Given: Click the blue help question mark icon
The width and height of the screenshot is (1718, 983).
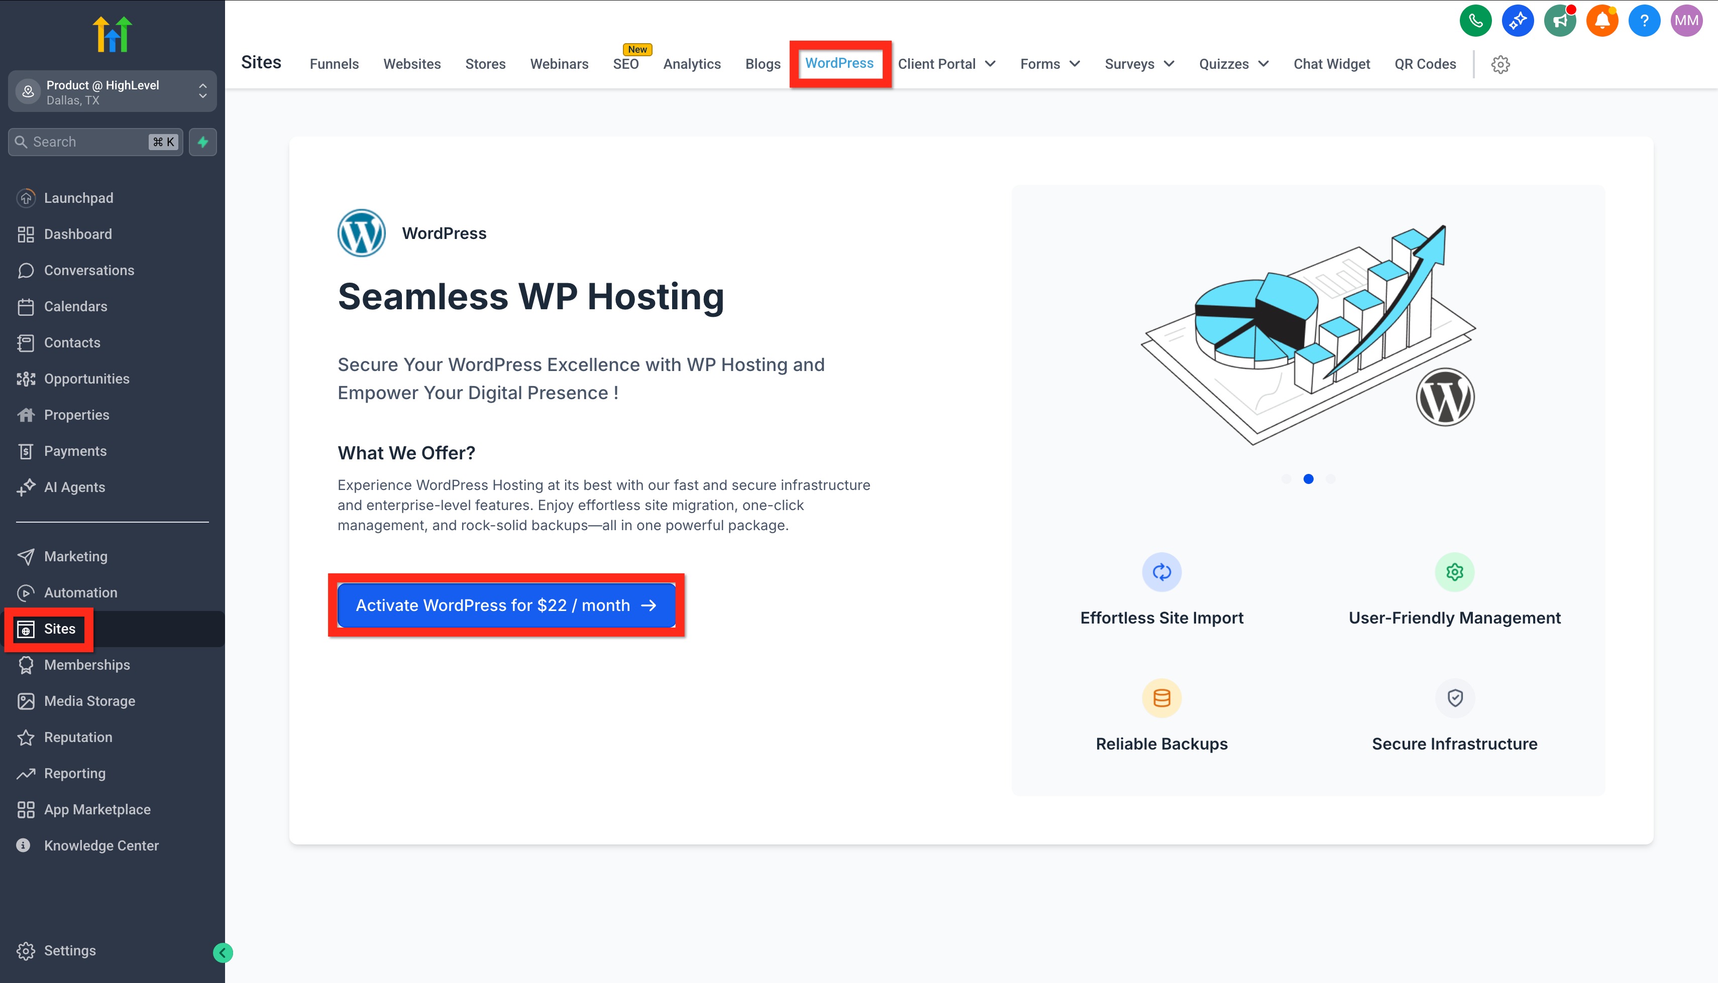Looking at the screenshot, I should [x=1644, y=21].
